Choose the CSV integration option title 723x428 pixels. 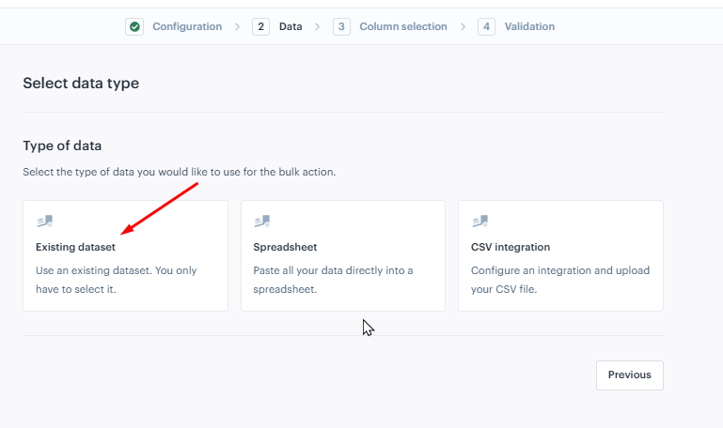(511, 247)
